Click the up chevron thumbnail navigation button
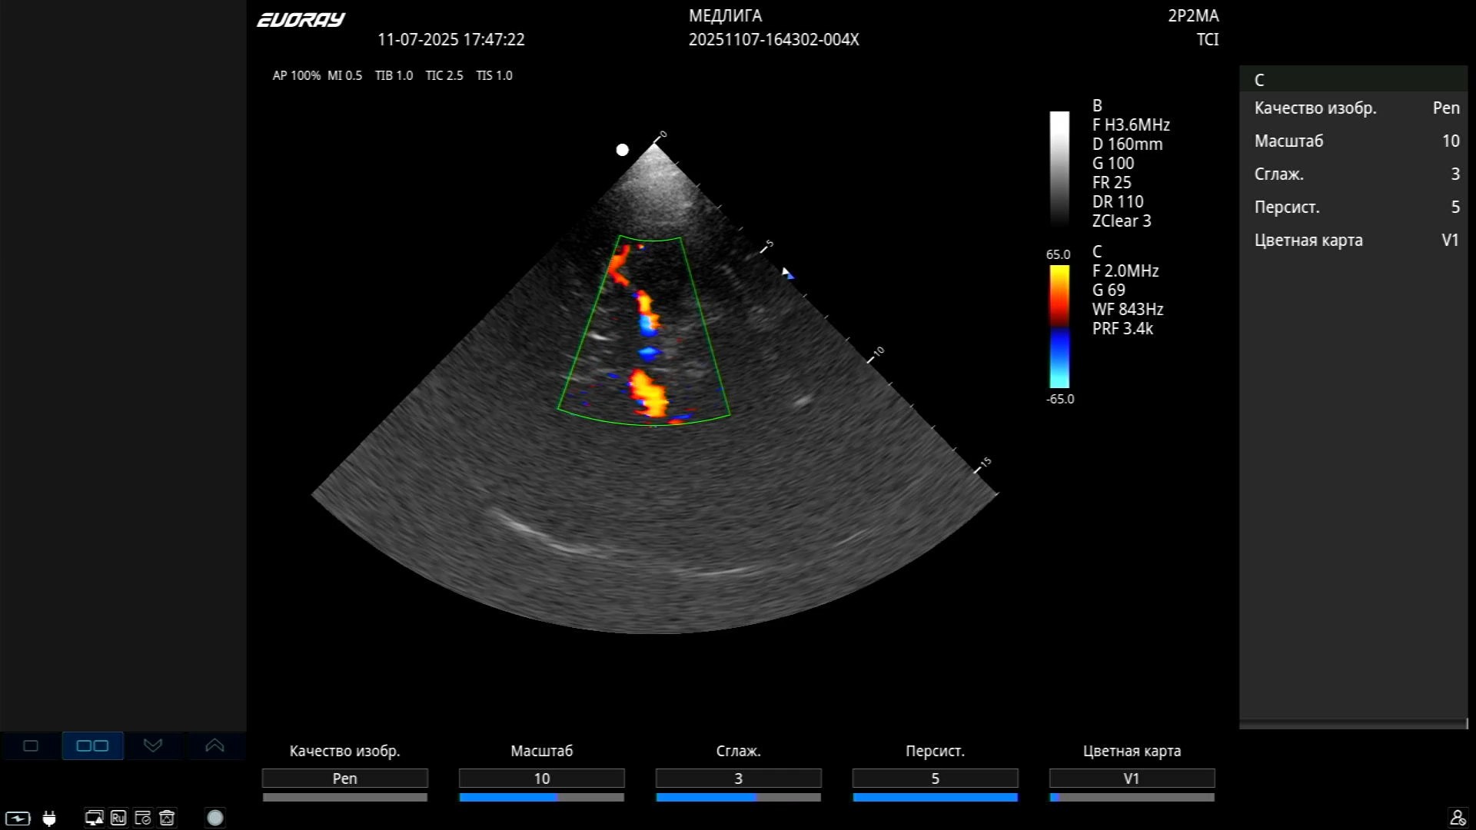Viewport: 1476px width, 830px height. (x=214, y=745)
